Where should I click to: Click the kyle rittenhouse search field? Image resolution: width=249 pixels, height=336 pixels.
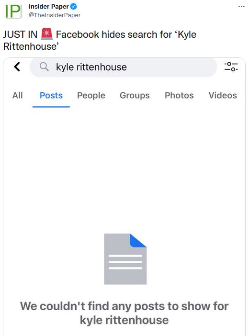point(123,67)
